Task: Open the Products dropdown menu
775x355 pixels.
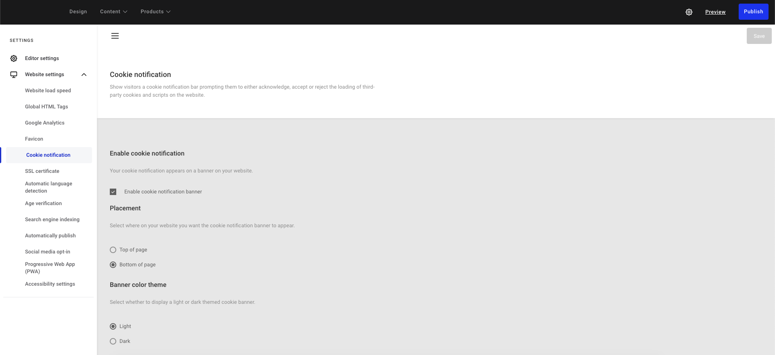Action: 155,12
